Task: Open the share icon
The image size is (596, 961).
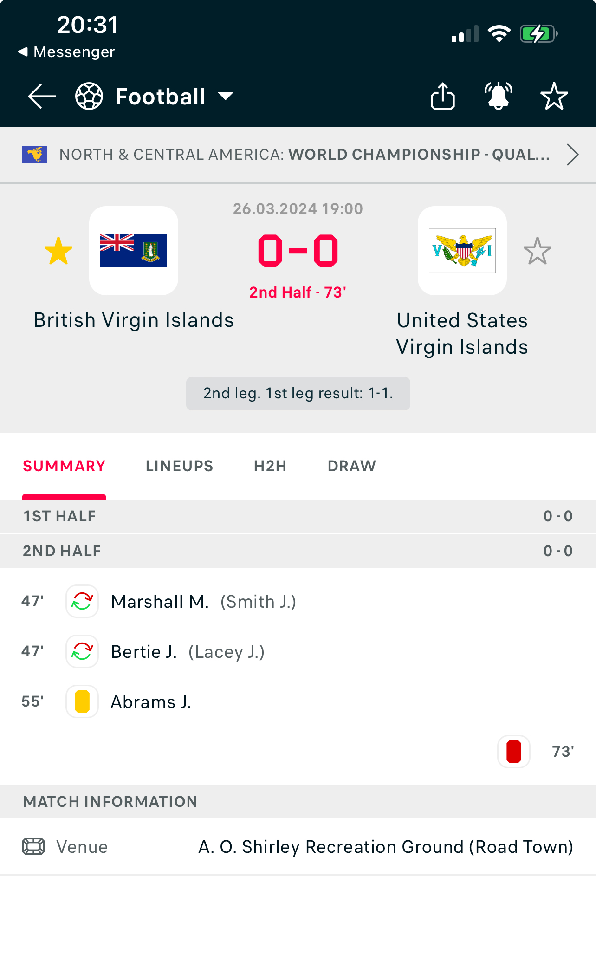Action: tap(442, 96)
